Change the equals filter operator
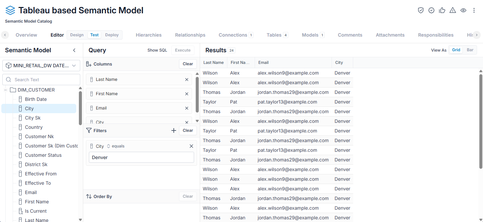This screenshot has width=483, height=222. [x=116, y=146]
